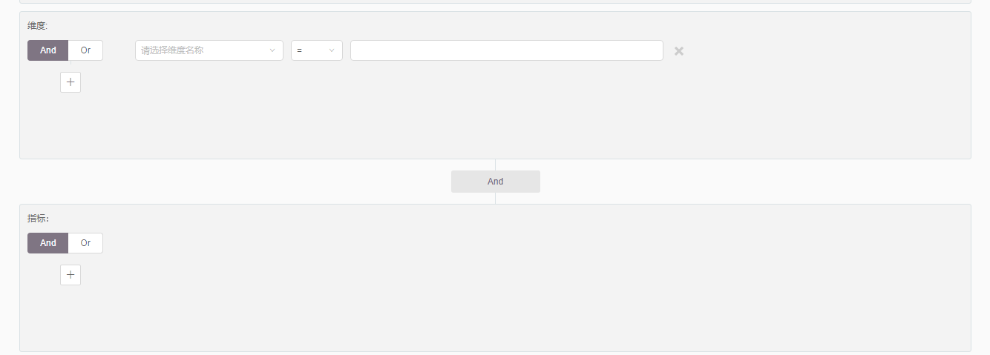Switch 维度 section logic to Or

pos(85,50)
